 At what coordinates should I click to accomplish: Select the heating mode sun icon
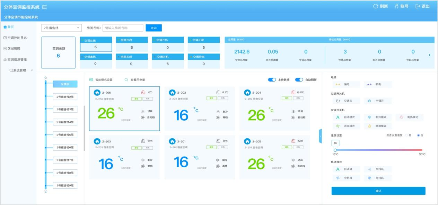click(401, 117)
